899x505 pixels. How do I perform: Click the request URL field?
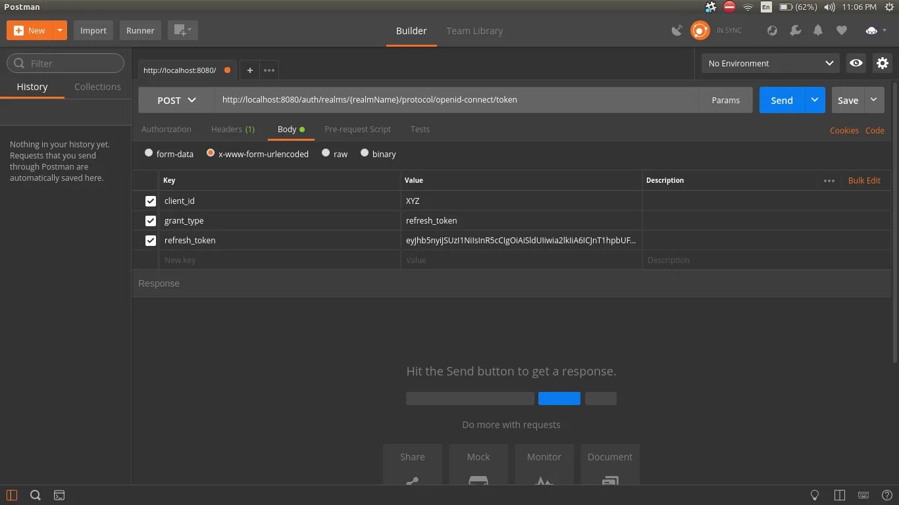(457, 100)
